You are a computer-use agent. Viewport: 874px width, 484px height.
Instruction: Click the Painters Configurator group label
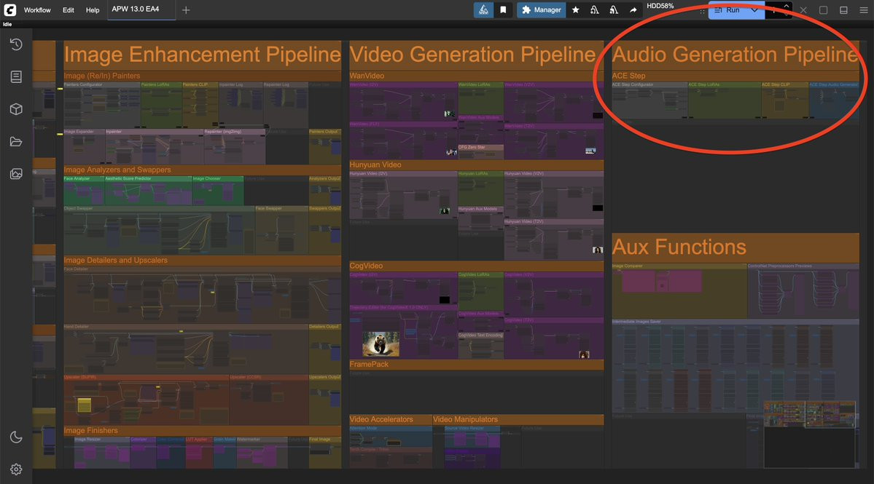(x=83, y=84)
